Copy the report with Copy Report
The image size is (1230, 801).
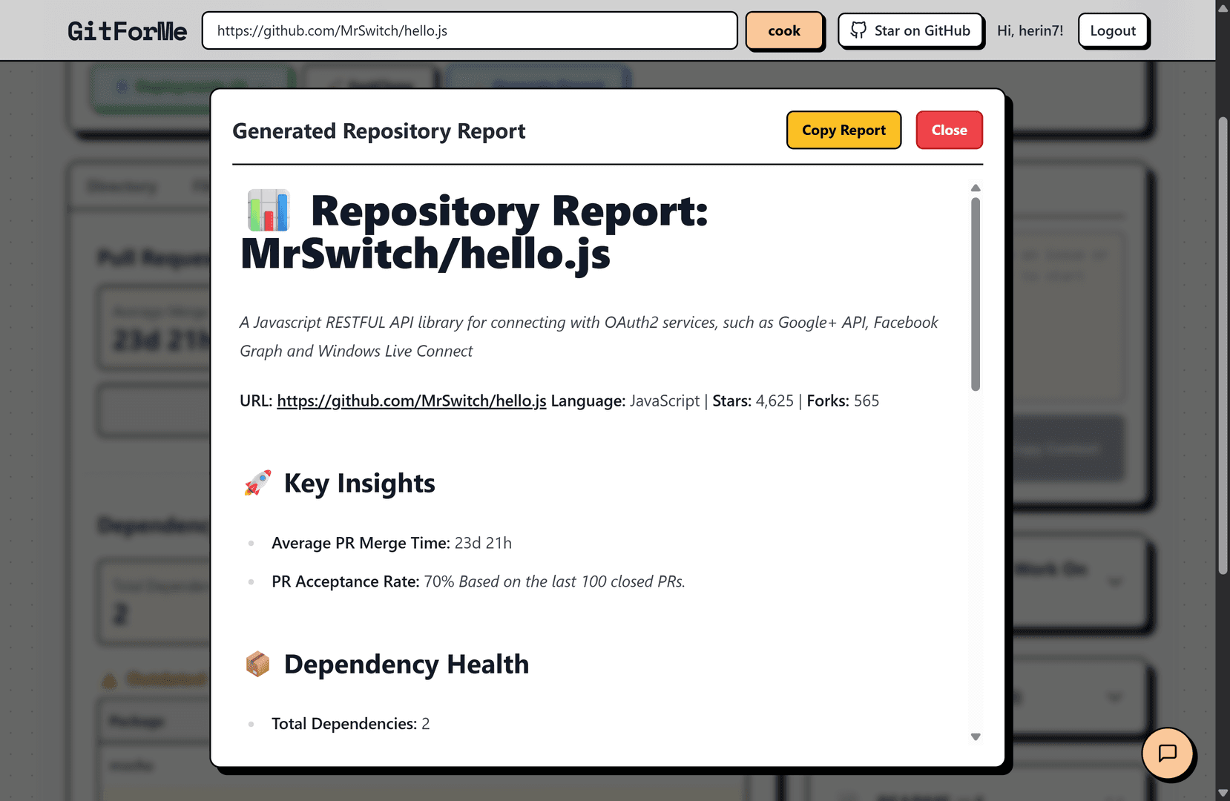pos(843,131)
